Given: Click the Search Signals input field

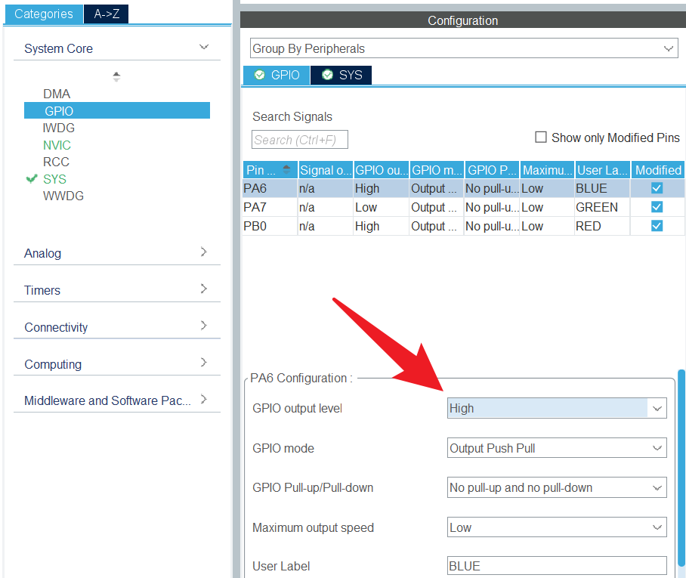Looking at the screenshot, I should coord(299,140).
